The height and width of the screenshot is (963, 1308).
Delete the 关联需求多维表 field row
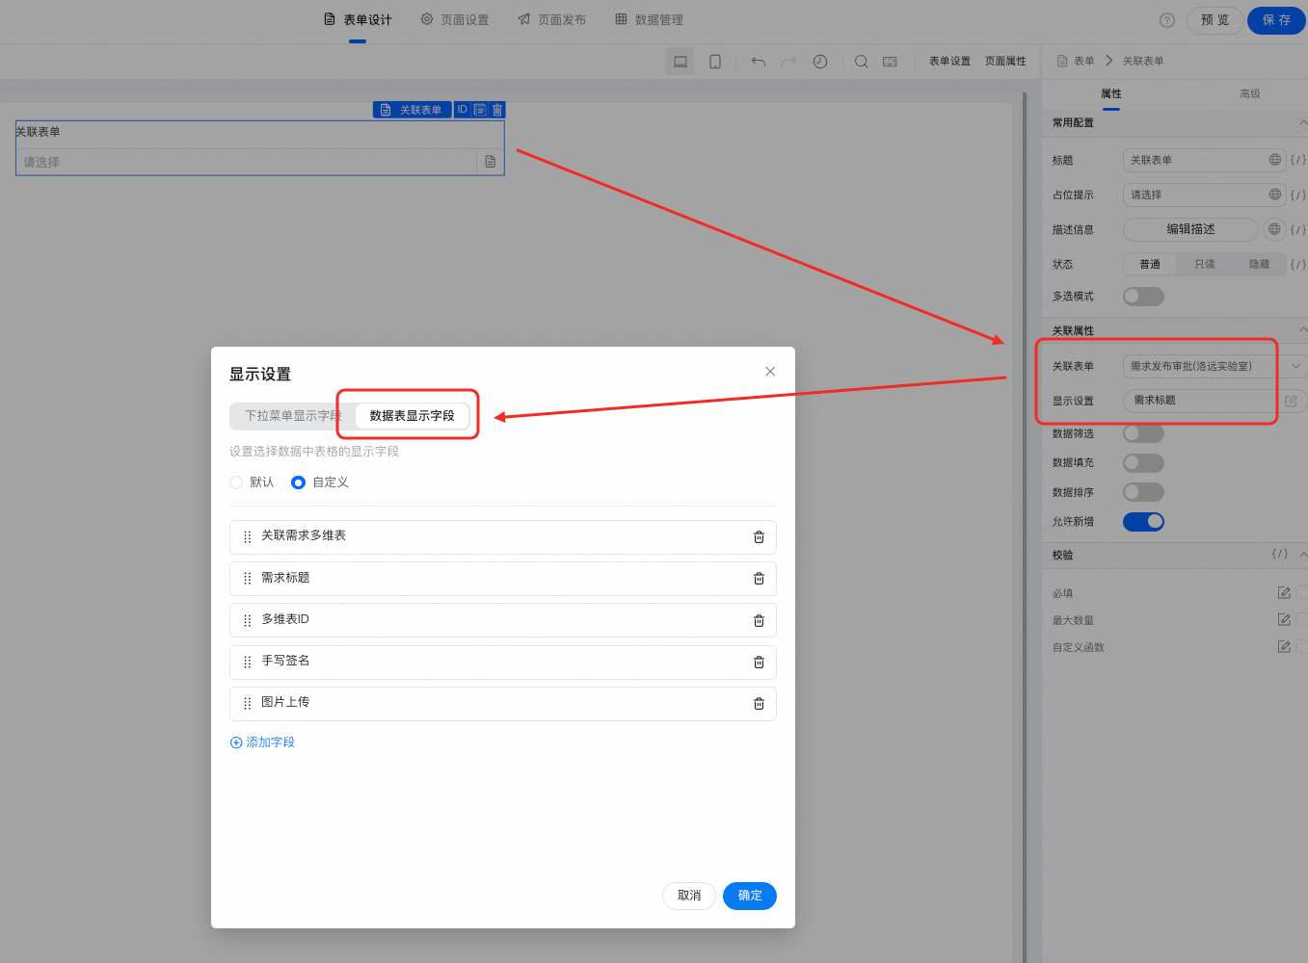pos(759,537)
